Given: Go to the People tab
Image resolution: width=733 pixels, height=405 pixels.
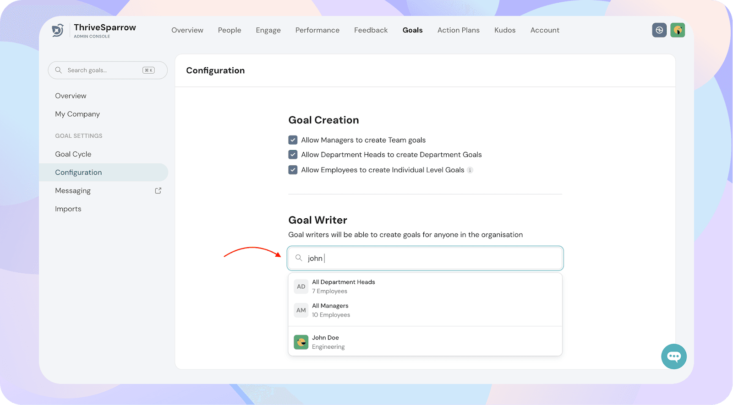Looking at the screenshot, I should pos(230,30).
